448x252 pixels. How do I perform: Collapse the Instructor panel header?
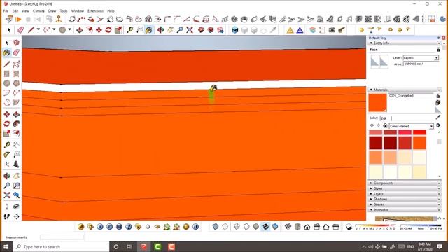405,210
